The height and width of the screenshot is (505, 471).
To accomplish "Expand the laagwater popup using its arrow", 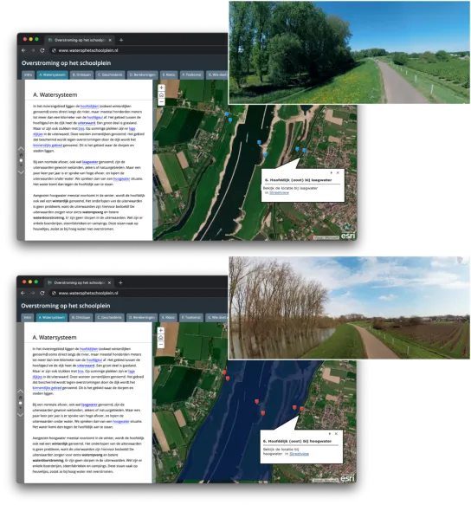I will pos(332,172).
